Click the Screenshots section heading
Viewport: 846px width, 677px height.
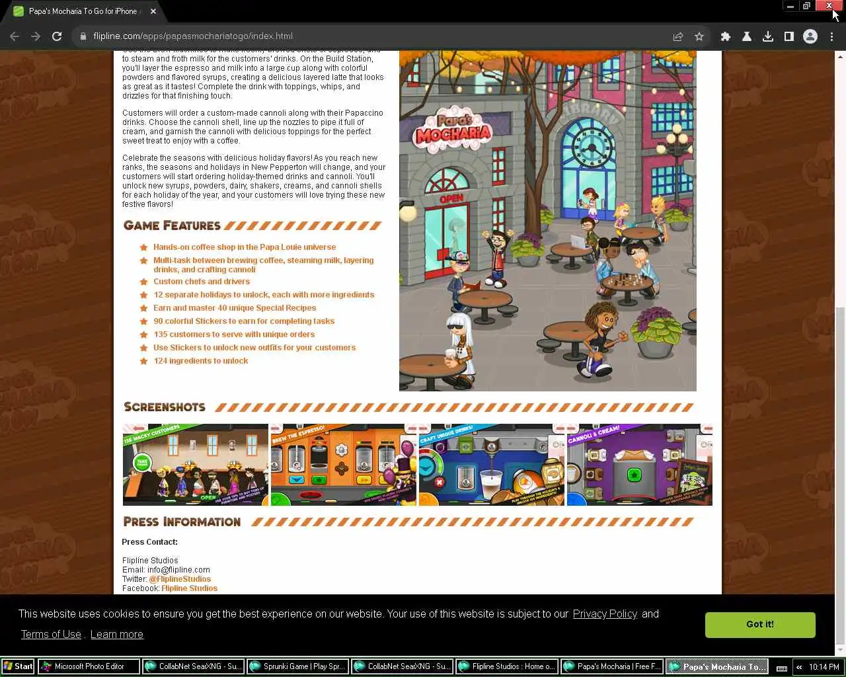click(x=165, y=407)
